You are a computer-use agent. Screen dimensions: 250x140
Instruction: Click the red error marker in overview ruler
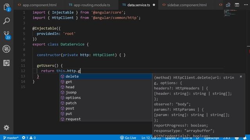point(249,51)
